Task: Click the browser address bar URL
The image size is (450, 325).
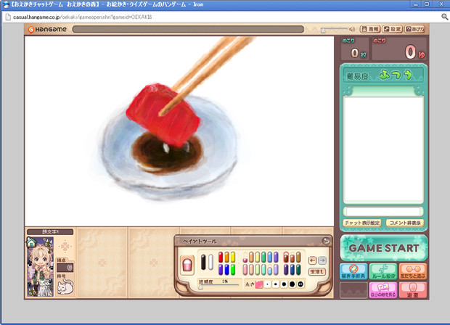Action: (x=83, y=17)
